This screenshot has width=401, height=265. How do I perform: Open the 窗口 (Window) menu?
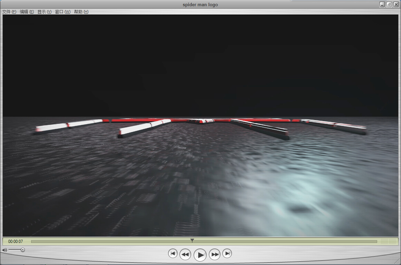(63, 12)
